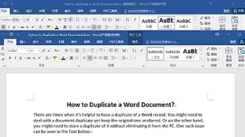Open full-text translation in back Word window
Image resolution: width=245 pixels, height=137 pixels.
[x=222, y=23]
